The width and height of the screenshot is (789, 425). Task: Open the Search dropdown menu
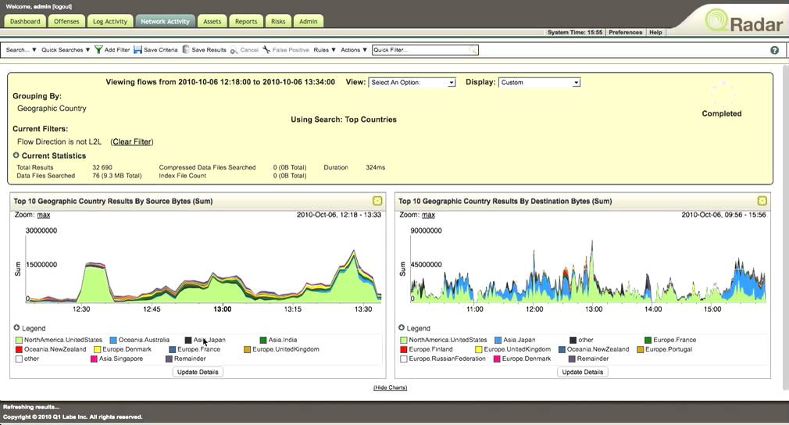(x=21, y=50)
